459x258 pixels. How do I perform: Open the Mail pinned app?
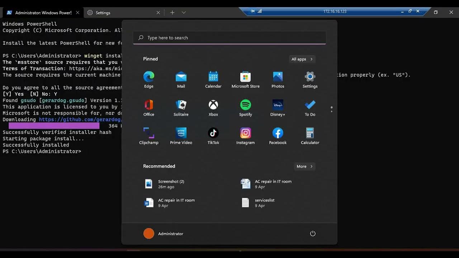(x=181, y=80)
